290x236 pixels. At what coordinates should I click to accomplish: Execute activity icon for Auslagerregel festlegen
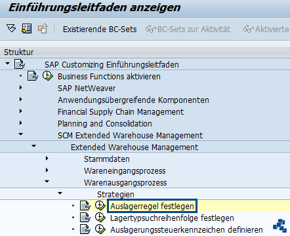[100, 206]
